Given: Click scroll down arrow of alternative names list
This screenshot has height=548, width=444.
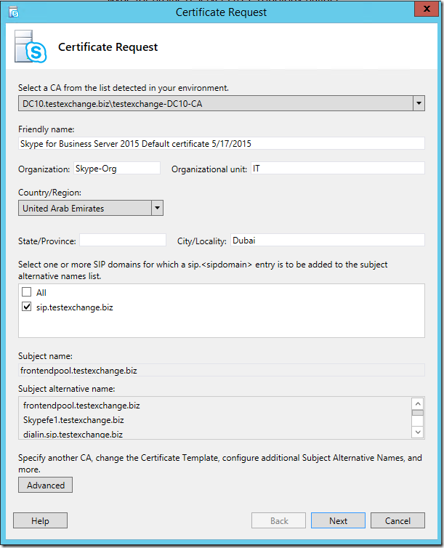Looking at the screenshot, I should click(x=417, y=432).
